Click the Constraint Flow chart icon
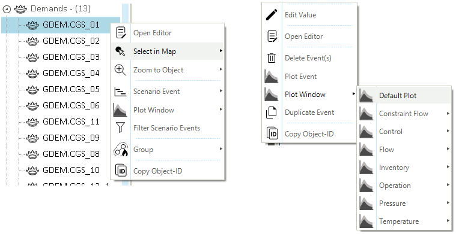 click(x=366, y=114)
